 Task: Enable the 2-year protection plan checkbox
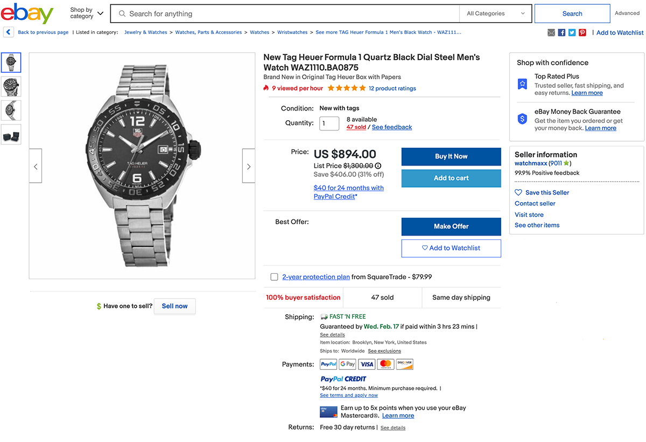[274, 277]
